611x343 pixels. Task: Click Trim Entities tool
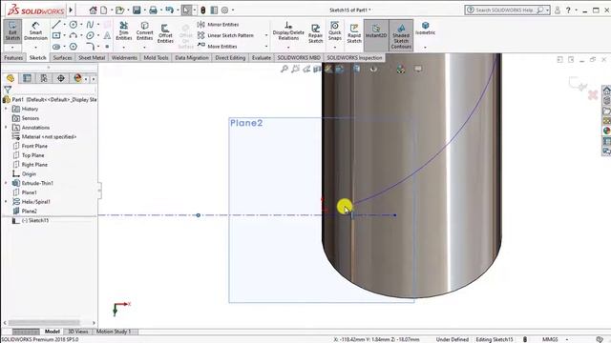(123, 30)
